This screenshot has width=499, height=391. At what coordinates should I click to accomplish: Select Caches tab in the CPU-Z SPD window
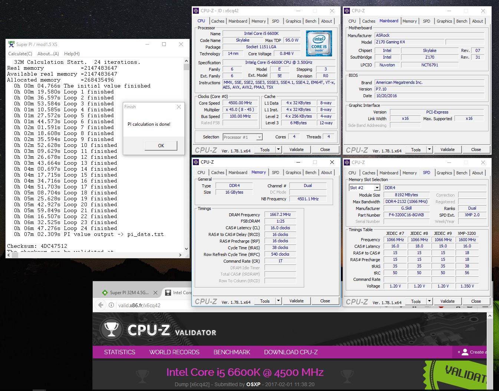368,173
